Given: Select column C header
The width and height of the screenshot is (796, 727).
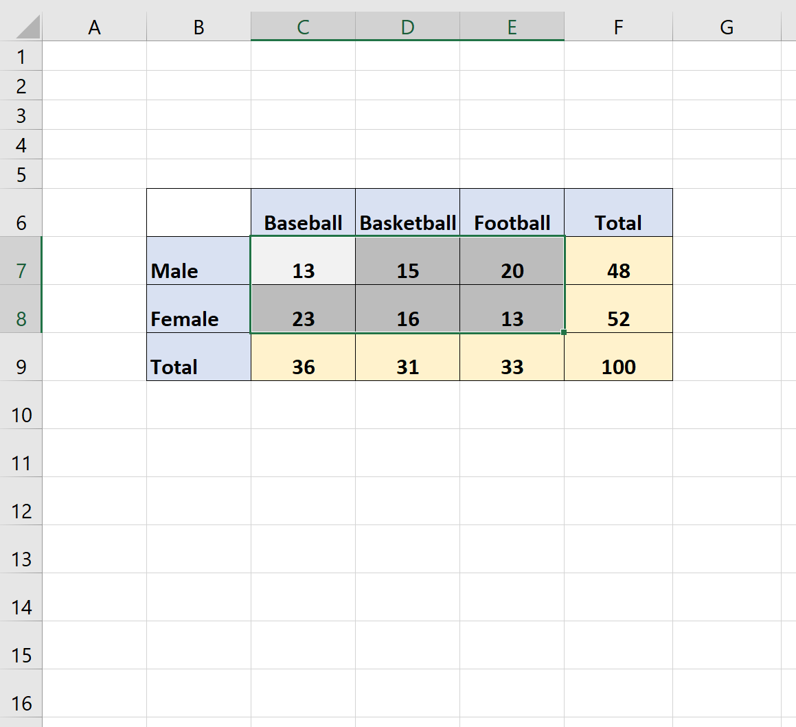Looking at the screenshot, I should 303,27.
